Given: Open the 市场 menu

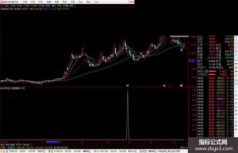Looking at the screenshot, I should (x=33, y=2).
